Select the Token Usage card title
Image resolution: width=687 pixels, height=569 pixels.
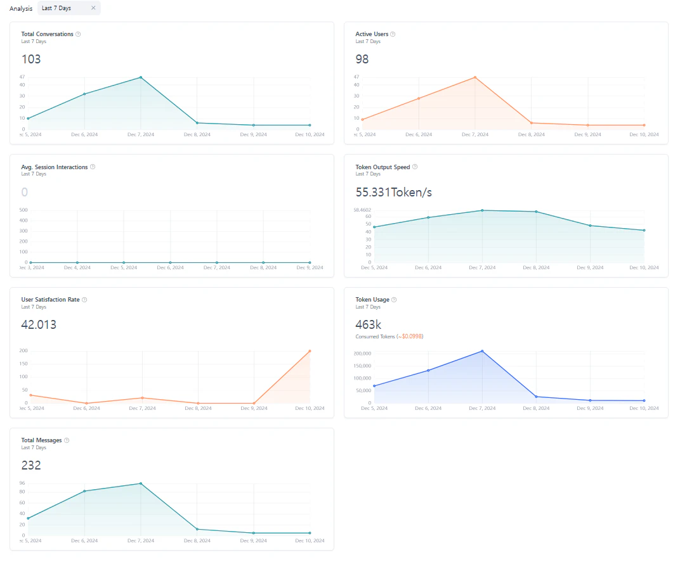click(x=372, y=300)
